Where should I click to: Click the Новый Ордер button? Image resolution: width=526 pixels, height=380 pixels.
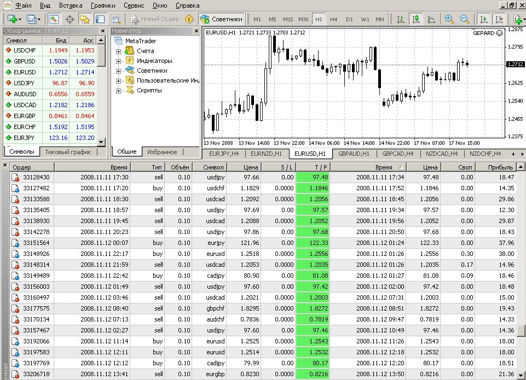click(155, 19)
